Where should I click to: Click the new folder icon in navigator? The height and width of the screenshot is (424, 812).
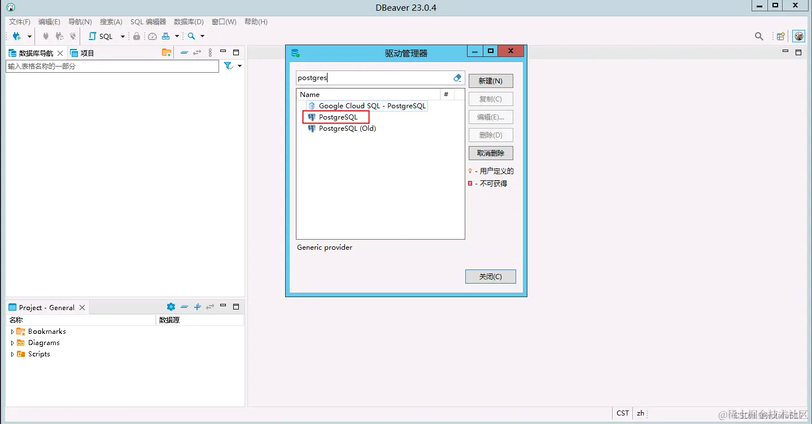pyautogui.click(x=167, y=52)
